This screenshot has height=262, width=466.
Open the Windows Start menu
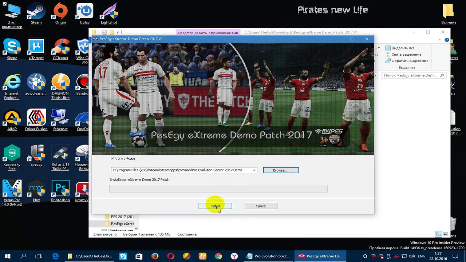pos(7,256)
